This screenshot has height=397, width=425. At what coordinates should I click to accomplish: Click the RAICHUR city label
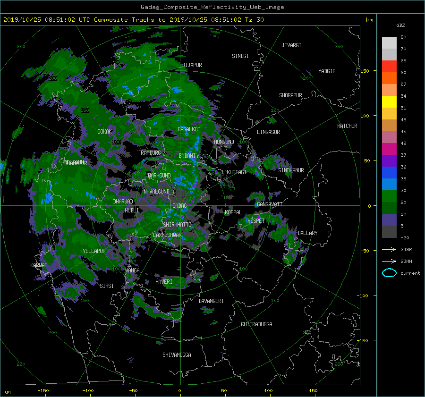347,126
